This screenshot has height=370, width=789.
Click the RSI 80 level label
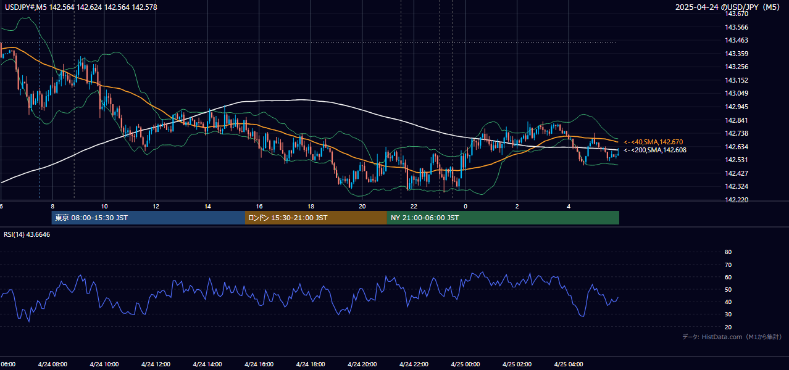click(x=728, y=252)
